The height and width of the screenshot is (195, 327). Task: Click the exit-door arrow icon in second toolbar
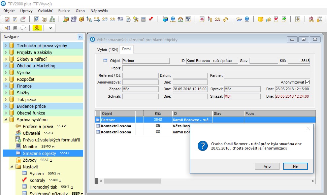pos(7,28)
